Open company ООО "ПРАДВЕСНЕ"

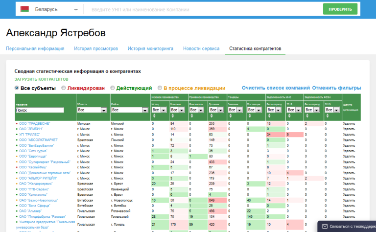[x=35, y=124]
